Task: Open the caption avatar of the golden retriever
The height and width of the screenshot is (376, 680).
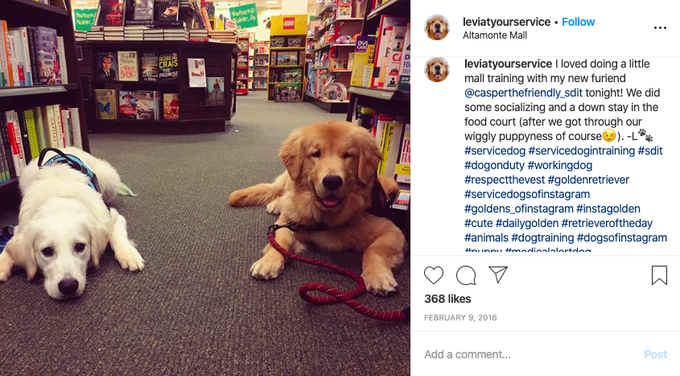Action: pyautogui.click(x=437, y=69)
